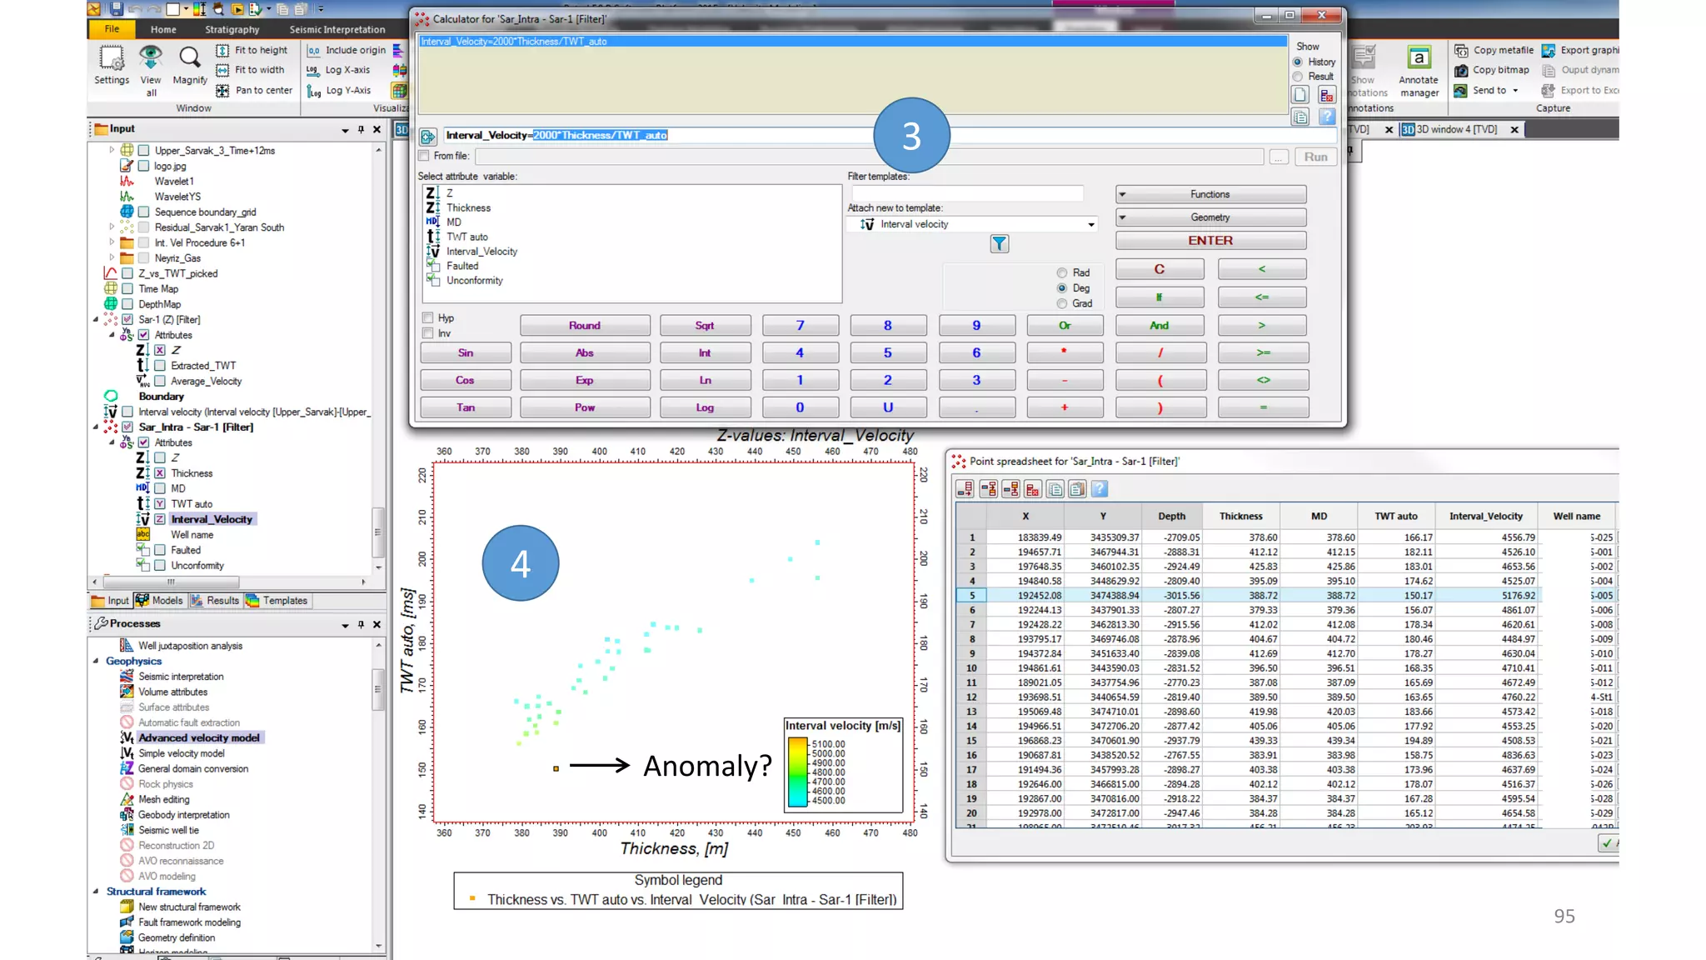This screenshot has height=960, width=1706.
Task: Open the Annotate manager icon
Action: pyautogui.click(x=1418, y=58)
